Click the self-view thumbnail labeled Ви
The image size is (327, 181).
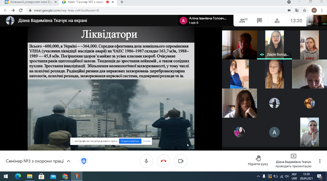[317, 21]
